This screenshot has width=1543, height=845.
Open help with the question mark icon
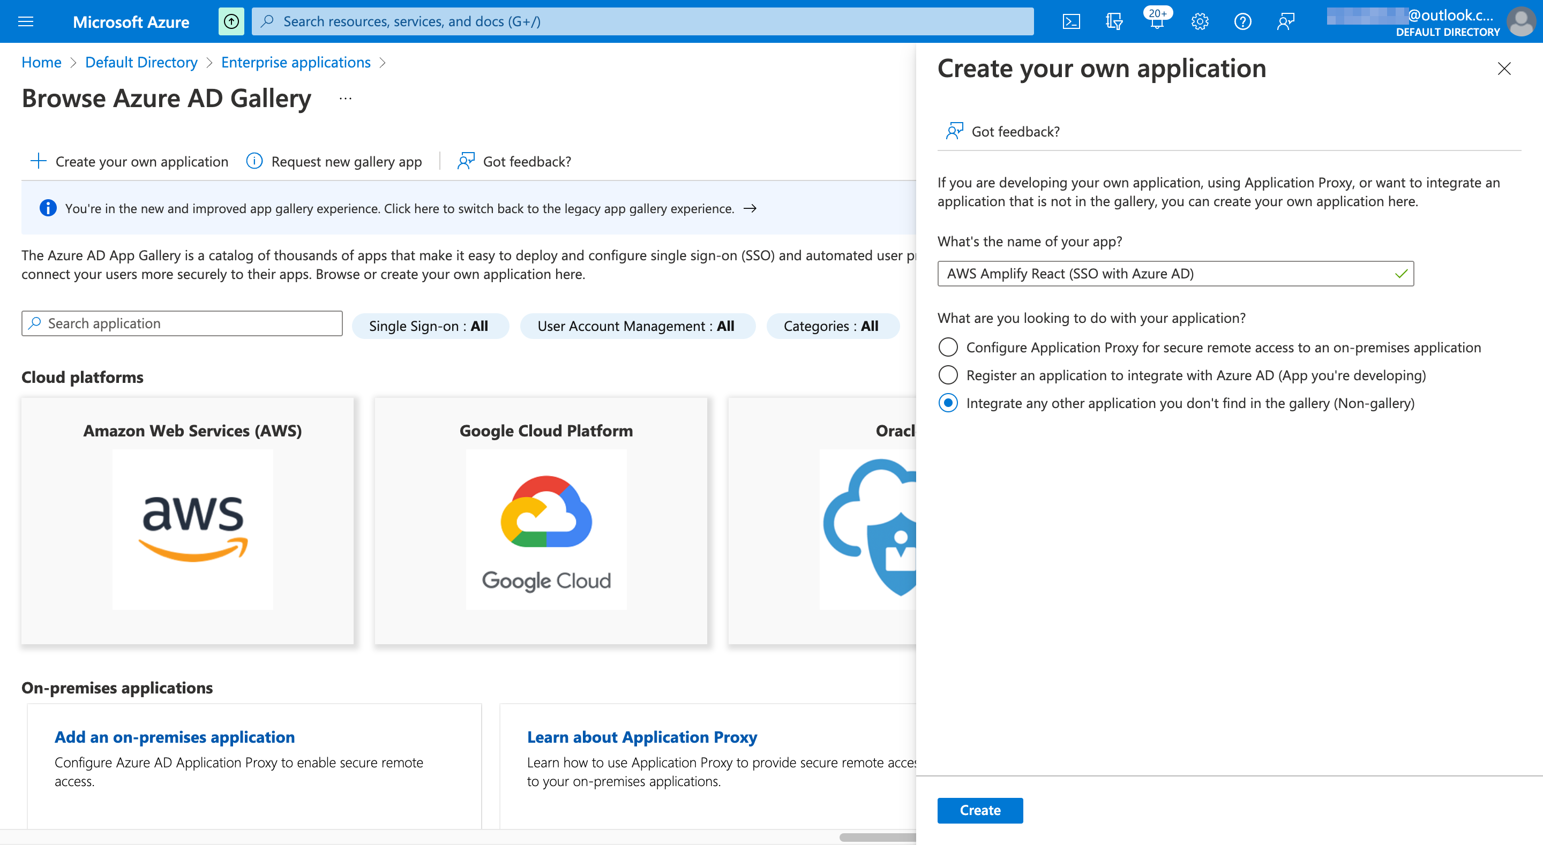point(1242,21)
